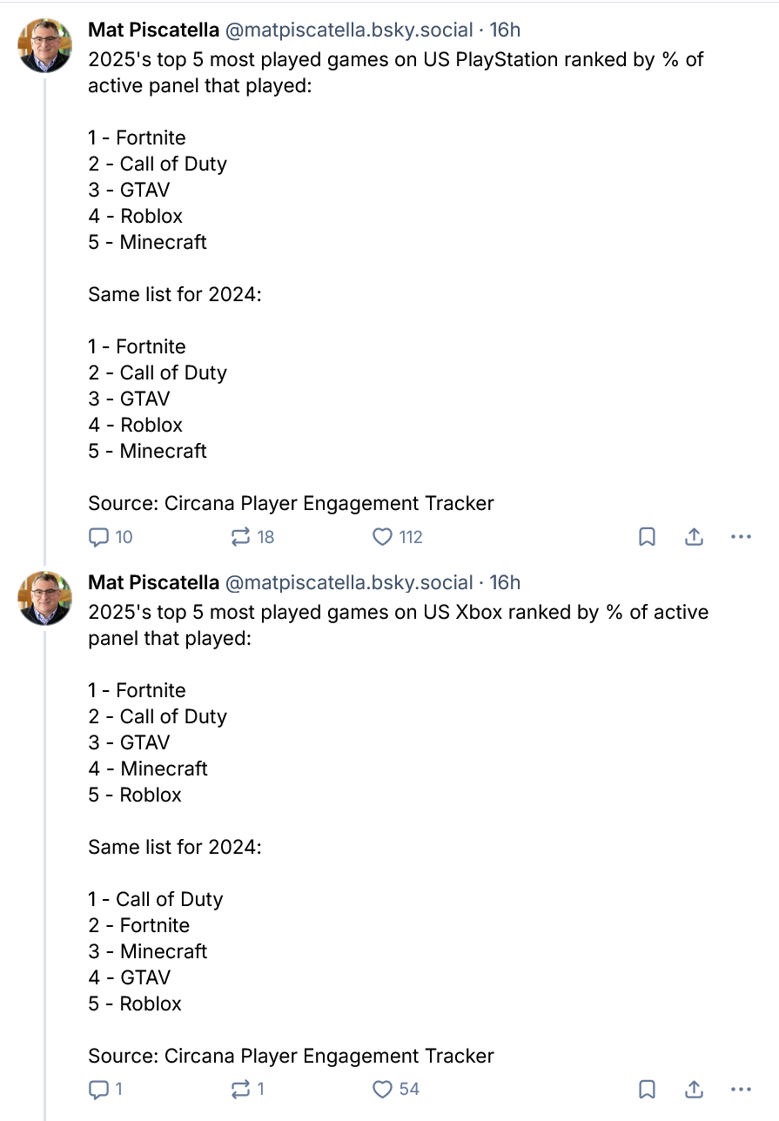Click the 16h timestamp on the Xbox post
The height and width of the screenshot is (1121, 779).
(505, 582)
